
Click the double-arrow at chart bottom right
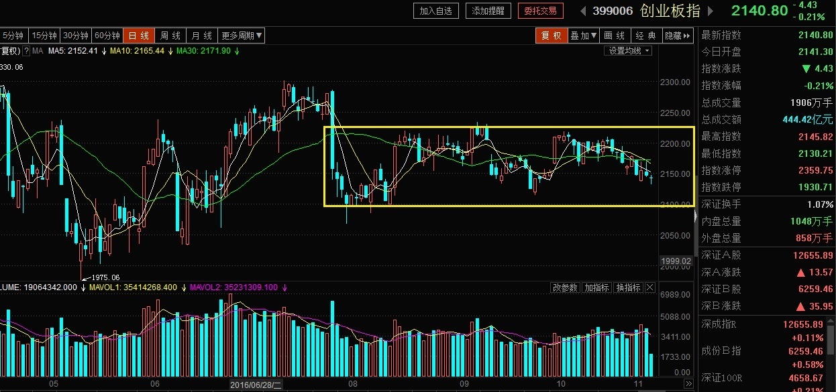click(688, 383)
